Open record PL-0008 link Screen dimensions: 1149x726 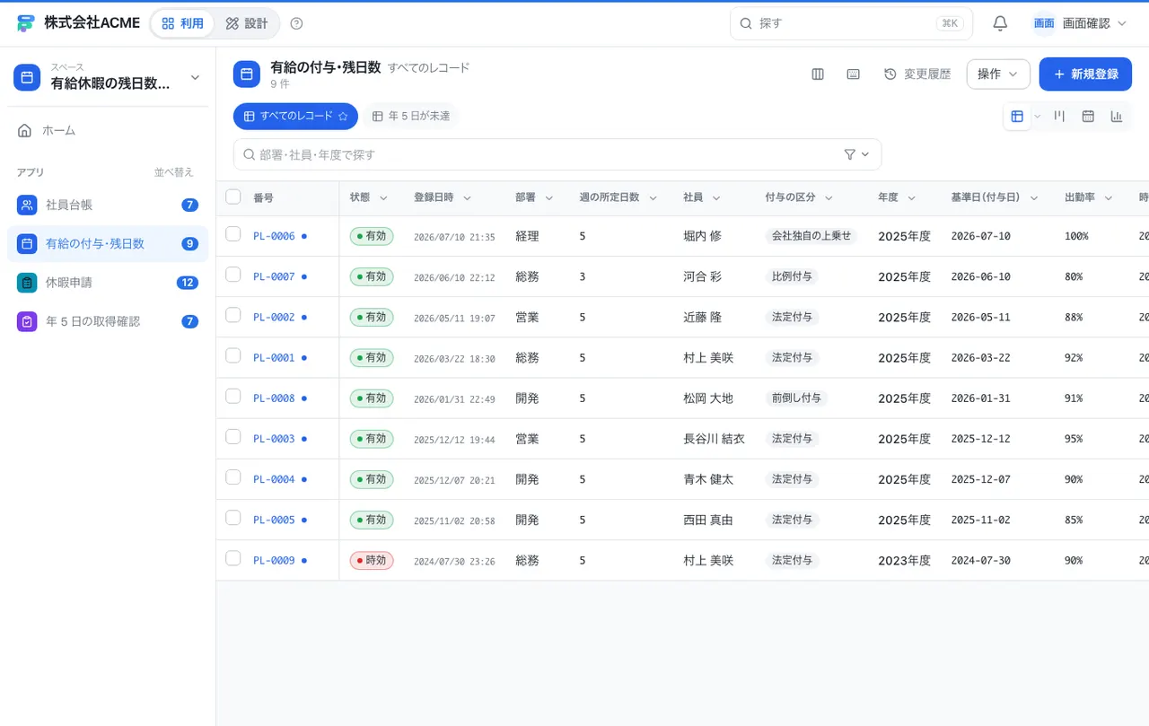[x=274, y=398]
